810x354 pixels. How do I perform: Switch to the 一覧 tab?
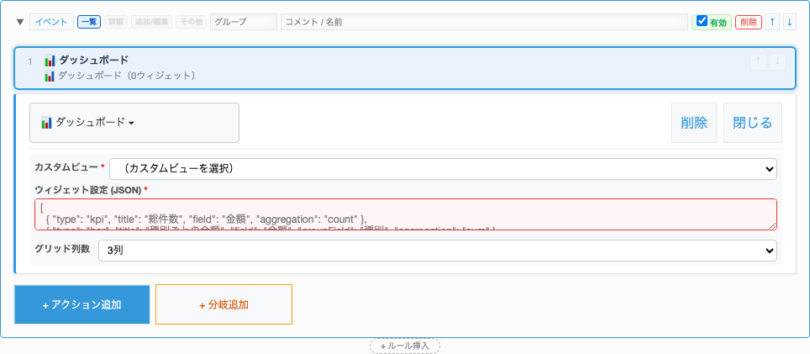pos(89,22)
